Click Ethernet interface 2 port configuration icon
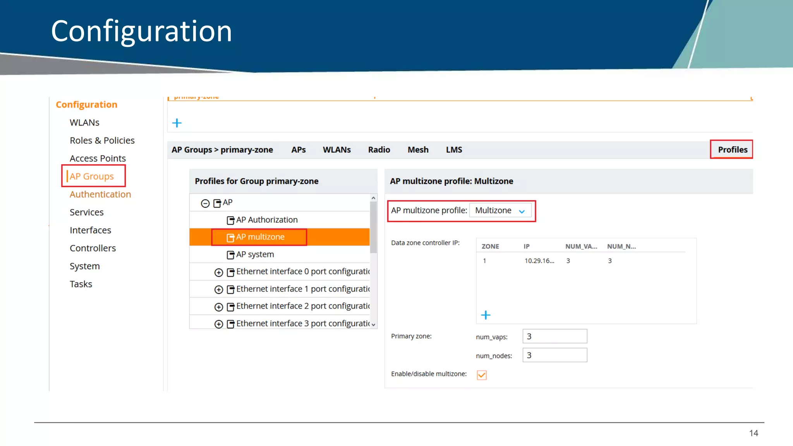Viewport: 793px width, 446px height. tap(230, 307)
